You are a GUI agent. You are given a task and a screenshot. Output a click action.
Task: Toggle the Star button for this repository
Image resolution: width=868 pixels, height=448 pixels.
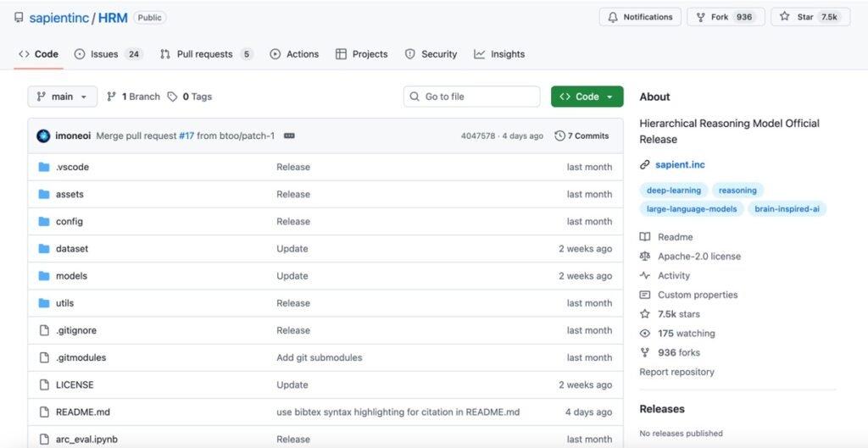pos(810,17)
